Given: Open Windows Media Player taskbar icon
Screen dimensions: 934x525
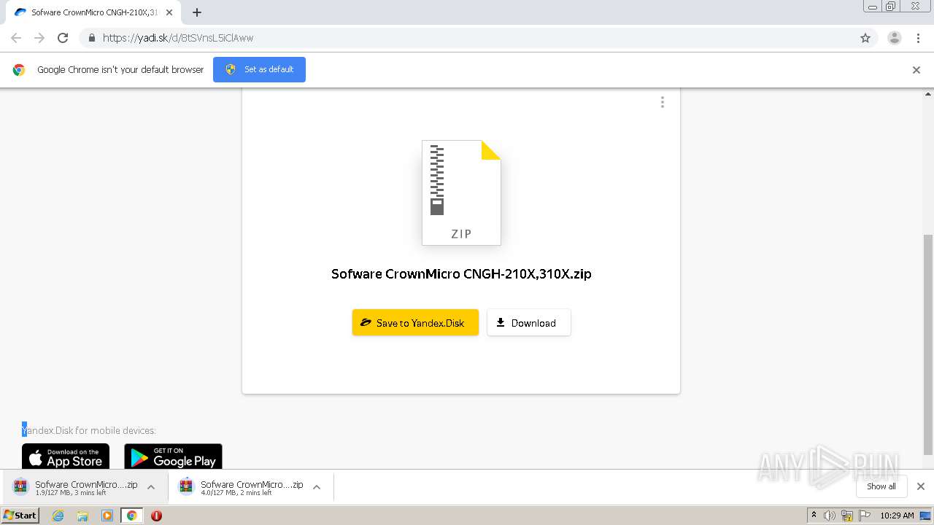Looking at the screenshot, I should [x=107, y=516].
